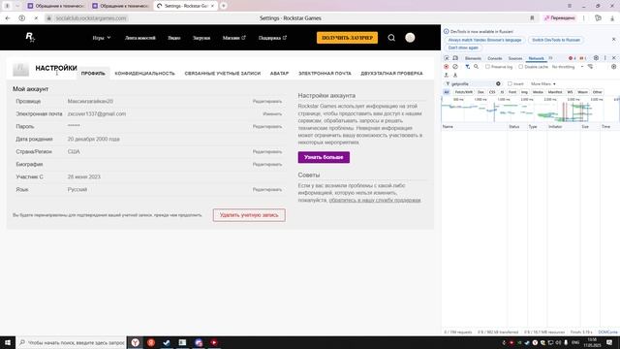Go back with browser back arrow
The image size is (620, 349).
click(x=8, y=18)
